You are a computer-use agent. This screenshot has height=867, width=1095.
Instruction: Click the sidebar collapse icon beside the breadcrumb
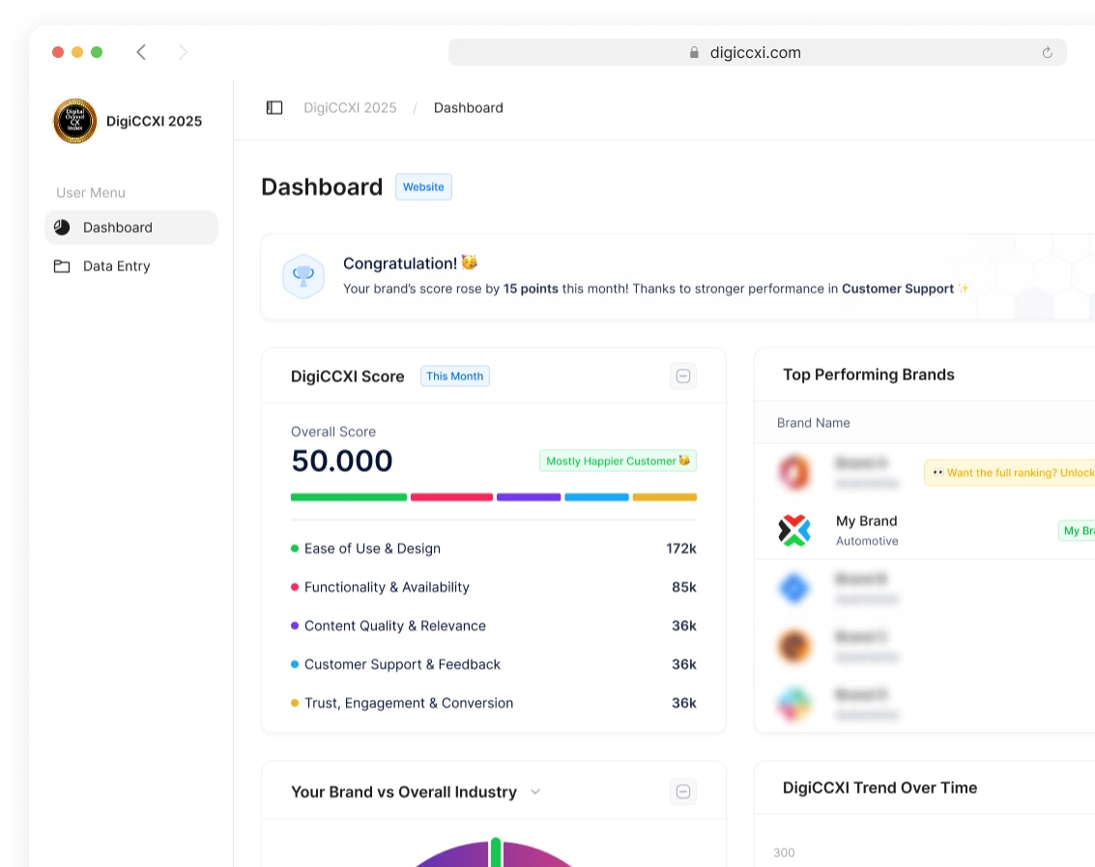click(274, 107)
